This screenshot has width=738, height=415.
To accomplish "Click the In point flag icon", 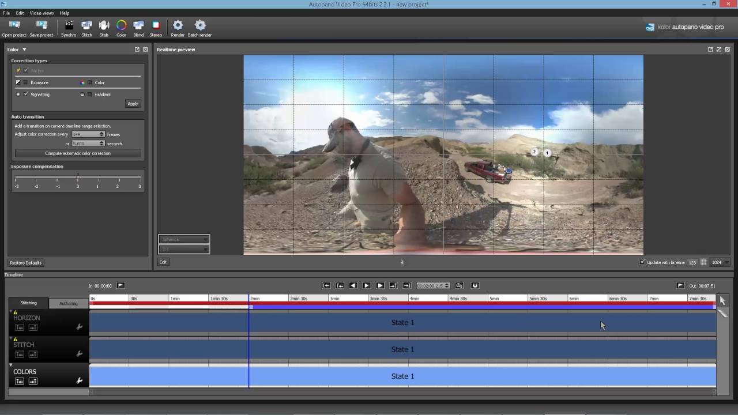I will point(121,285).
